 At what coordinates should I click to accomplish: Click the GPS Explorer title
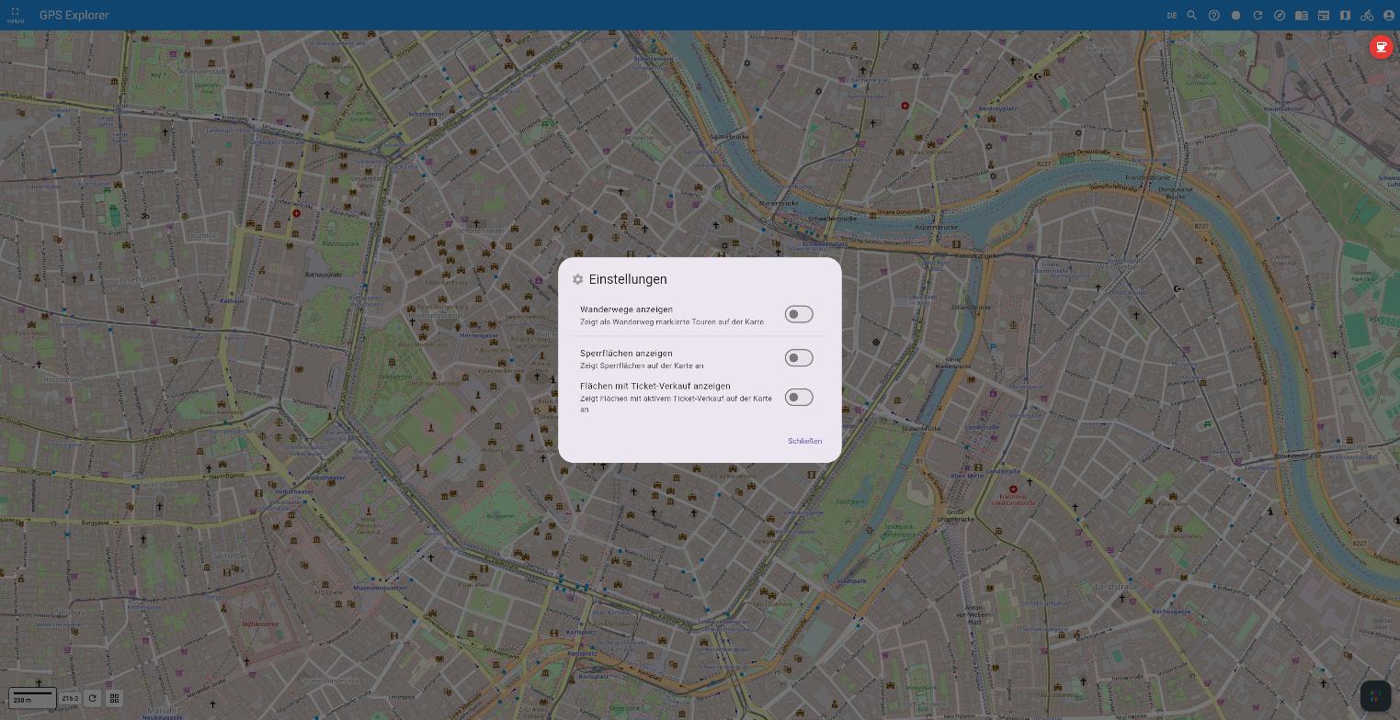[74, 16]
